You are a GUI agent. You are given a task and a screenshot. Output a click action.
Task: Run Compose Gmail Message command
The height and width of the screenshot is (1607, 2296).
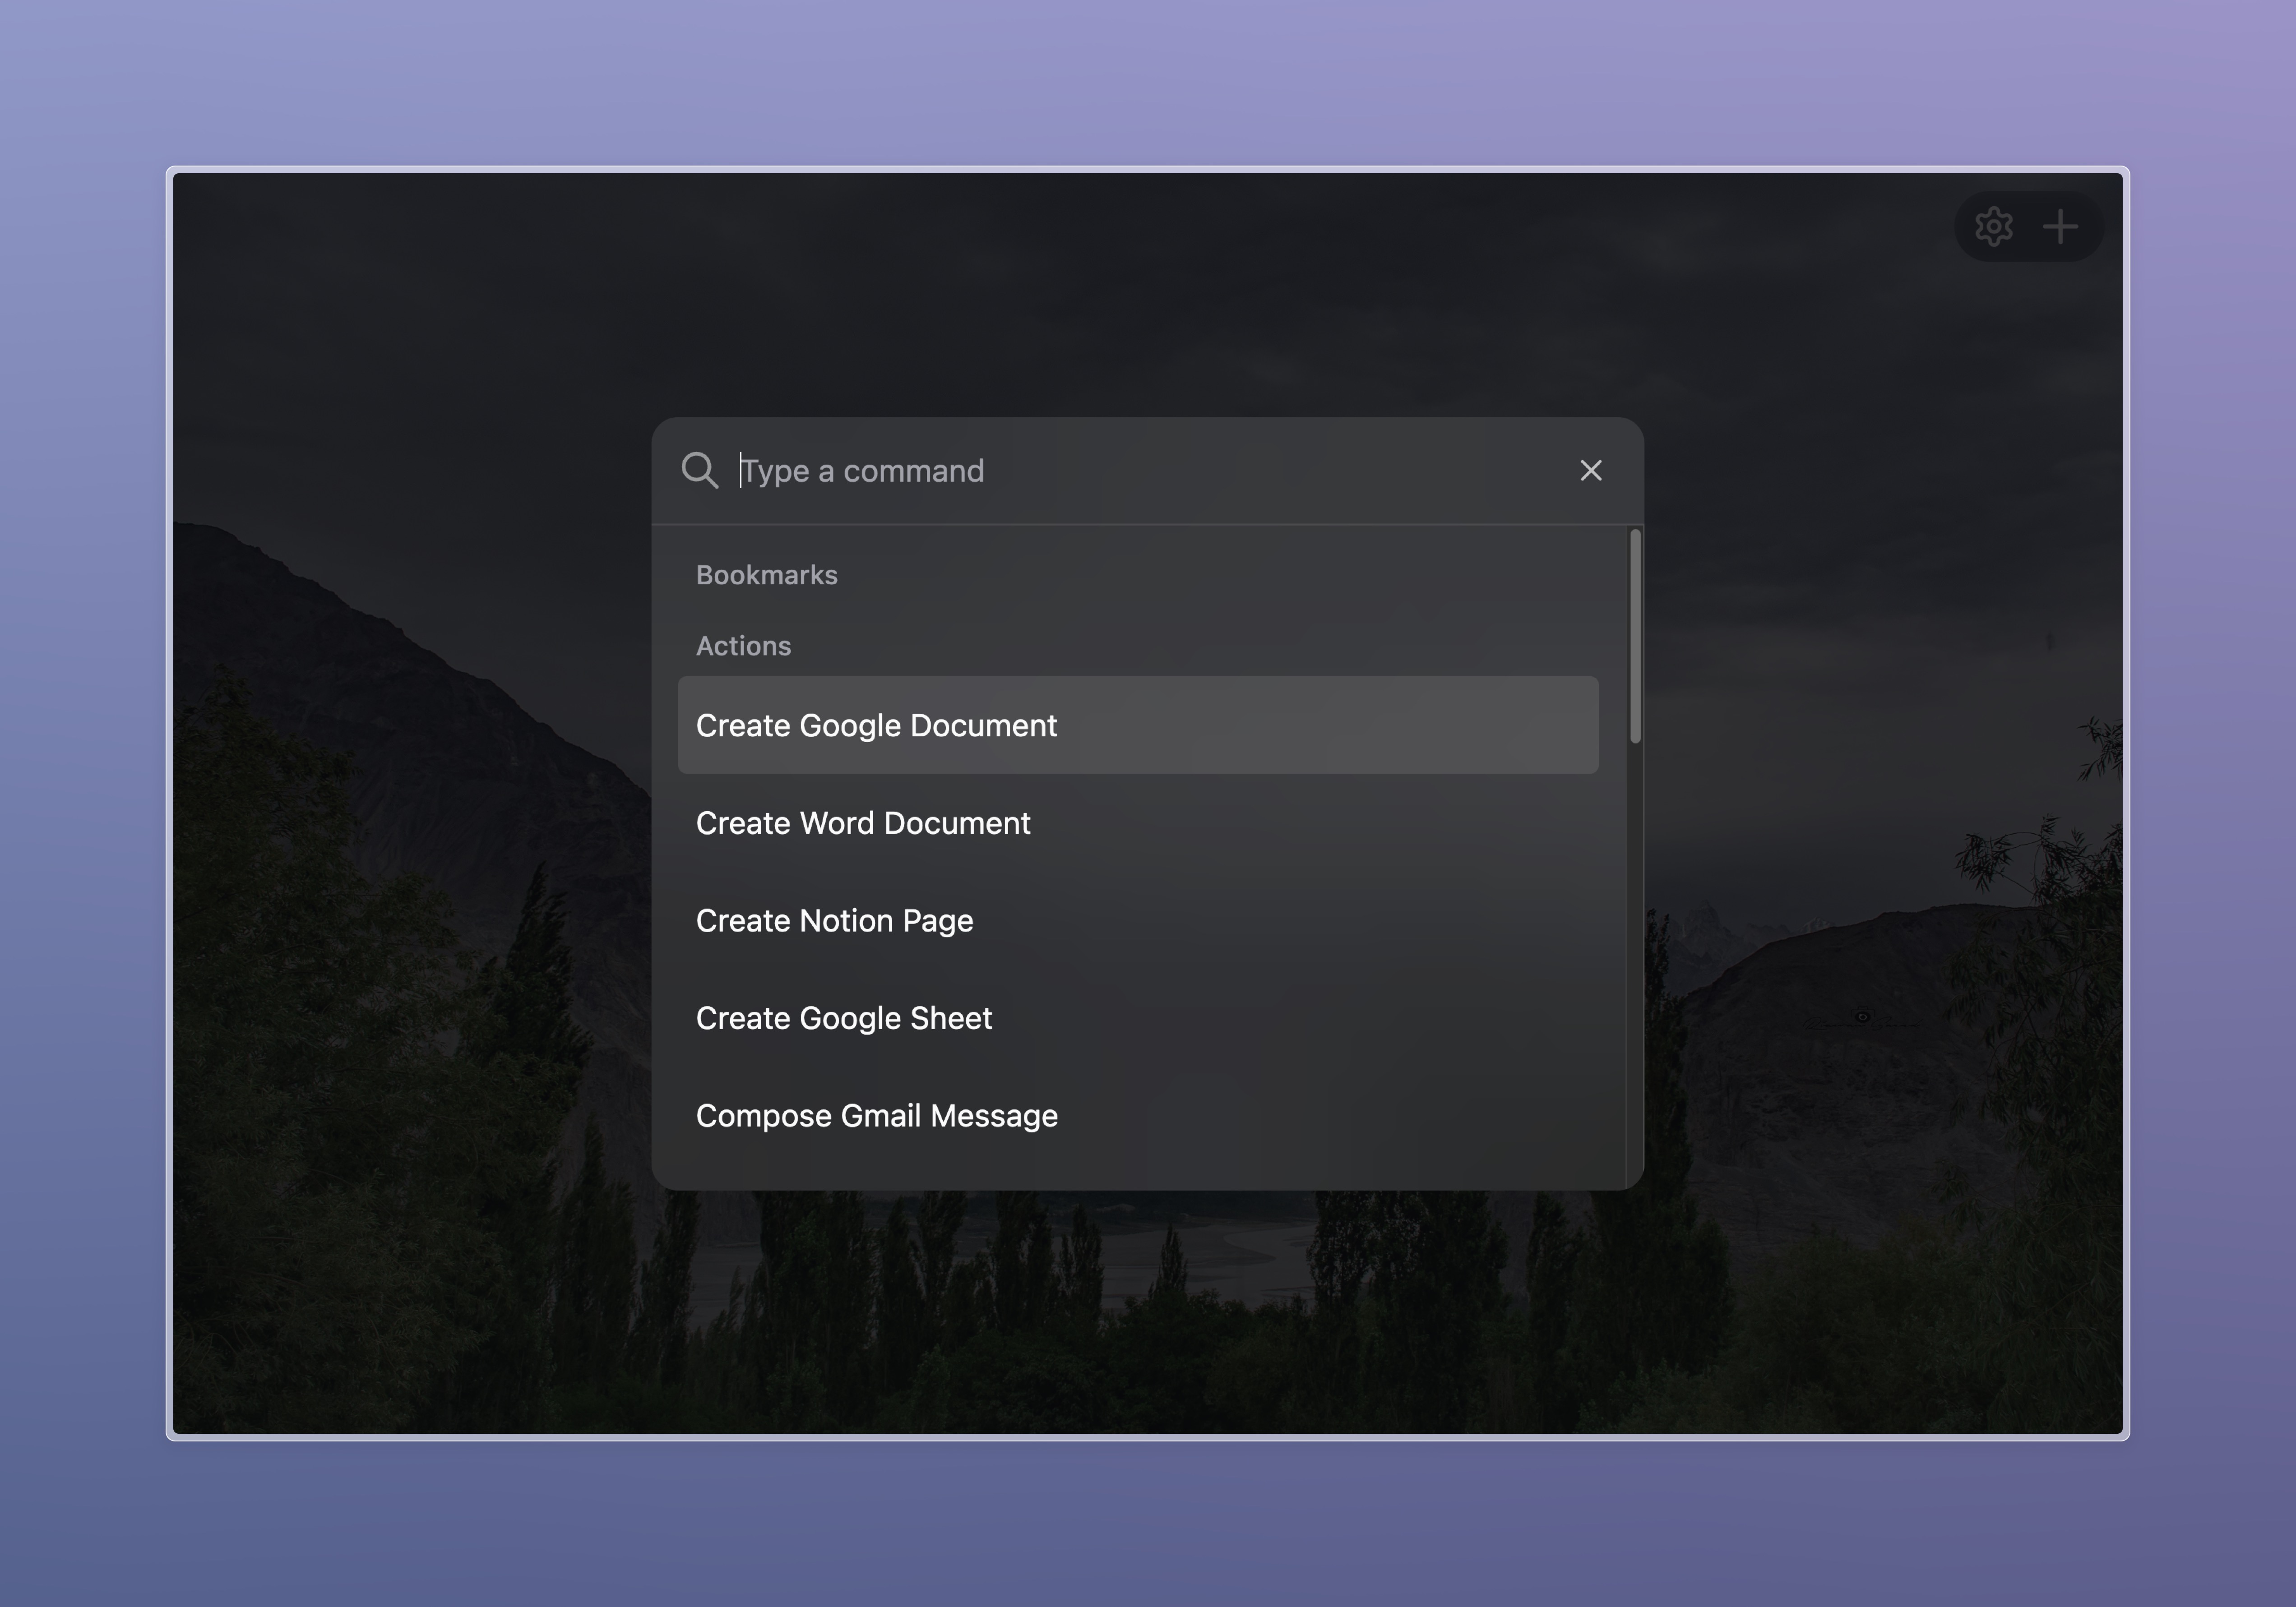1137,1115
